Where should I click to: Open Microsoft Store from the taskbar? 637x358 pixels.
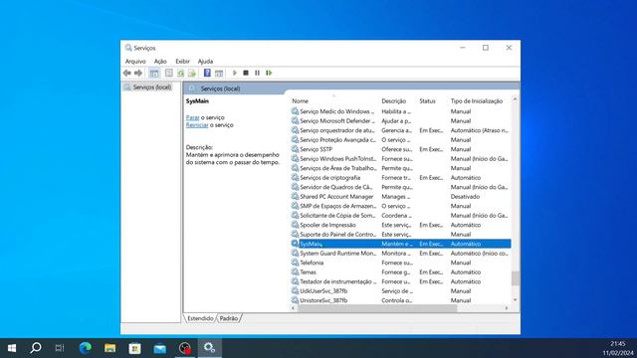(x=135, y=348)
